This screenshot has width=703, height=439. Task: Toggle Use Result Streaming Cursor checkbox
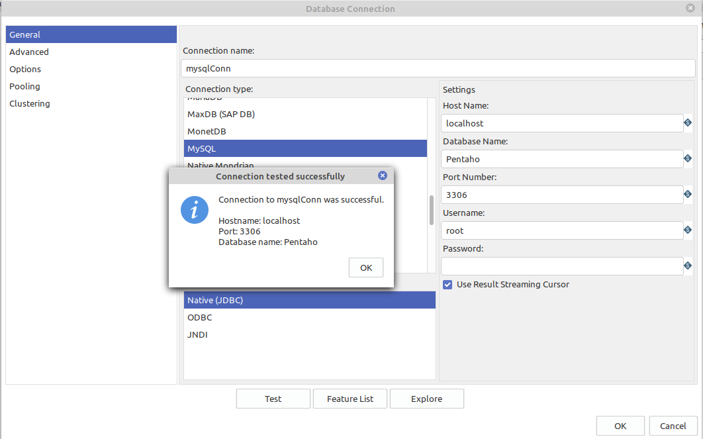448,285
